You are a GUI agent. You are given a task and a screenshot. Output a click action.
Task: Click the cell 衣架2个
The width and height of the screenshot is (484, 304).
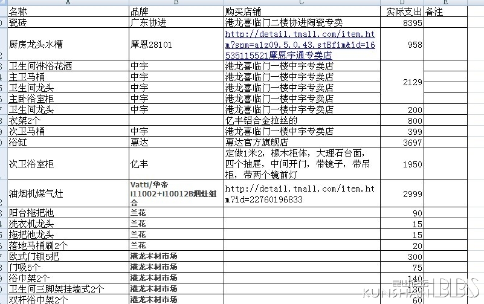pyautogui.click(x=68, y=120)
